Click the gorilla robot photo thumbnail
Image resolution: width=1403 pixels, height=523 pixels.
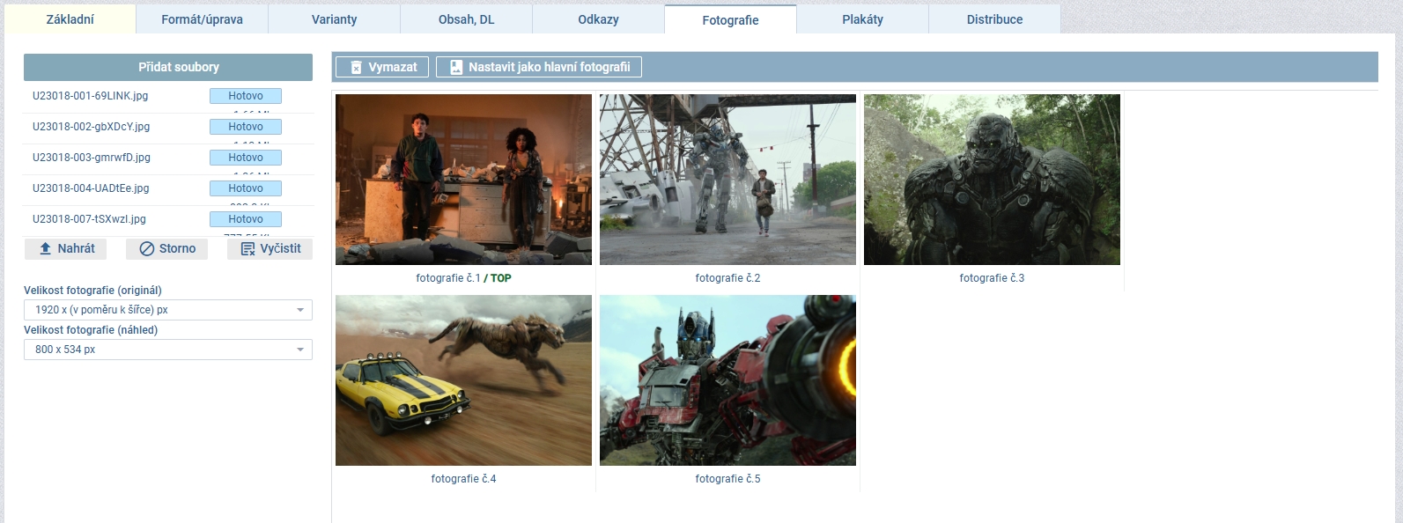tap(992, 180)
